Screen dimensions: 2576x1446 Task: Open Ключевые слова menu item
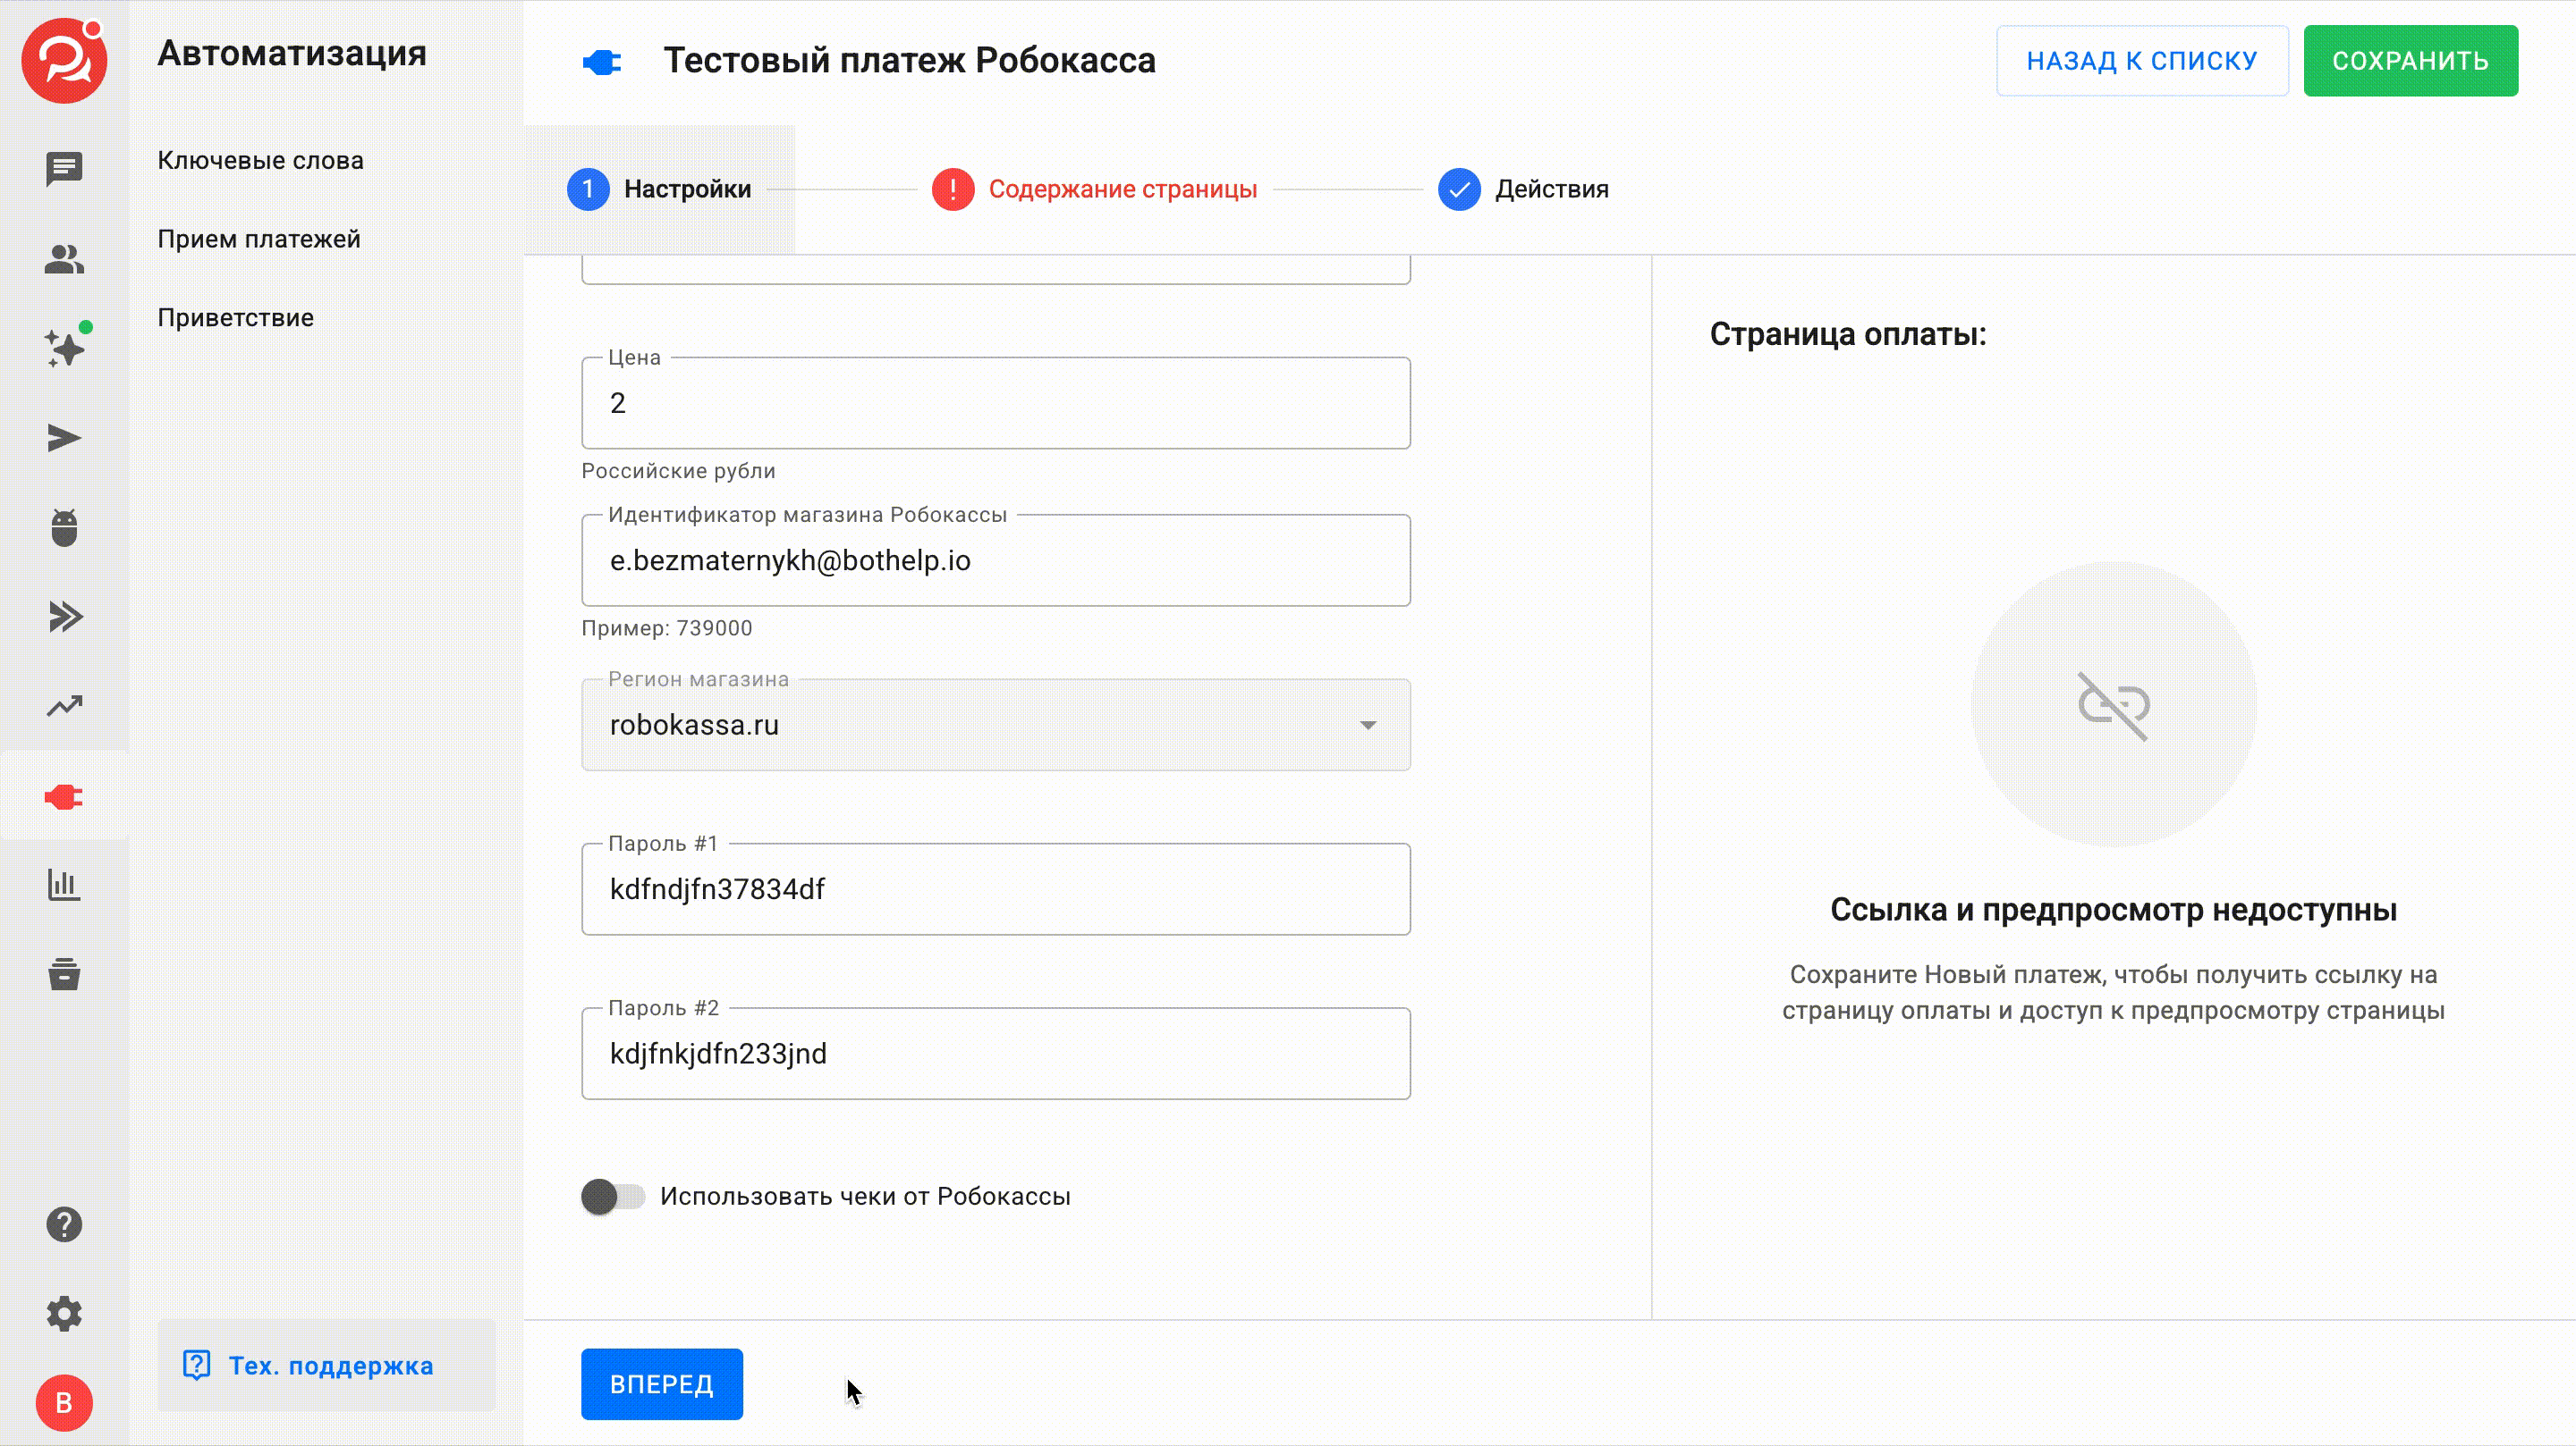[260, 160]
